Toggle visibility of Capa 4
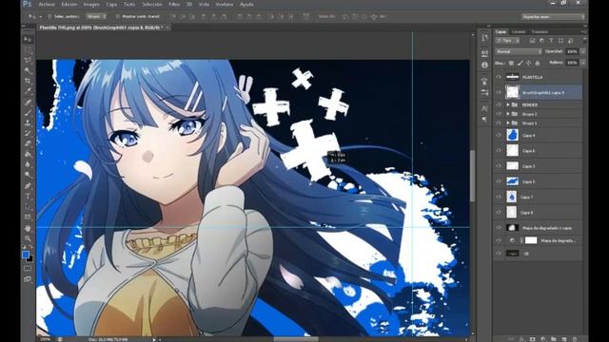Screen dimensions: 609x342 (499, 135)
